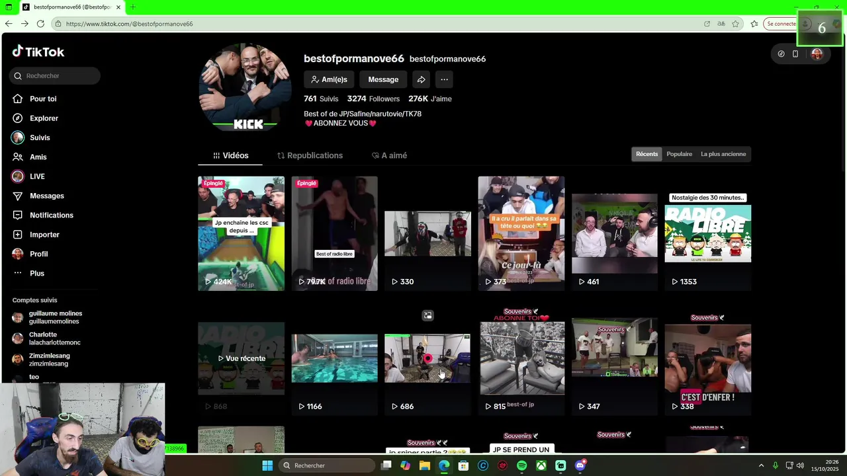Go back with browser back arrow

click(x=9, y=24)
